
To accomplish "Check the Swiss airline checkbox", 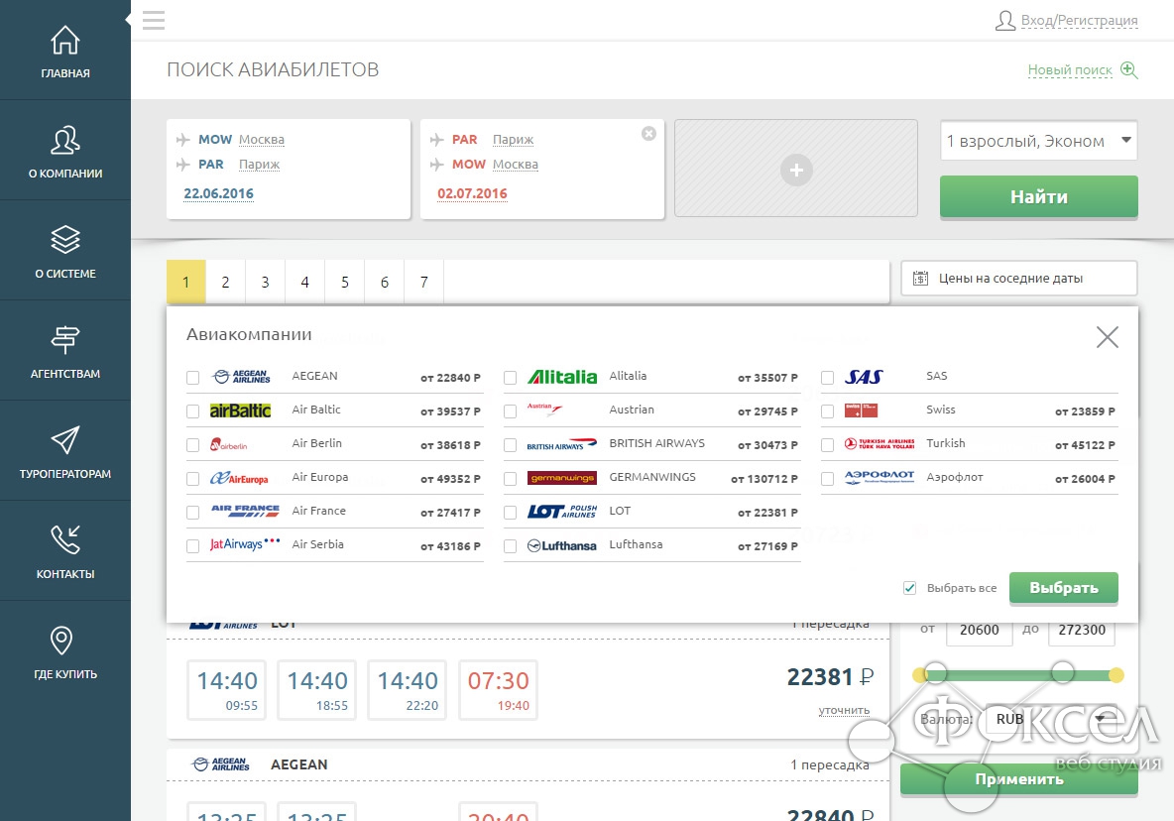I will point(827,410).
